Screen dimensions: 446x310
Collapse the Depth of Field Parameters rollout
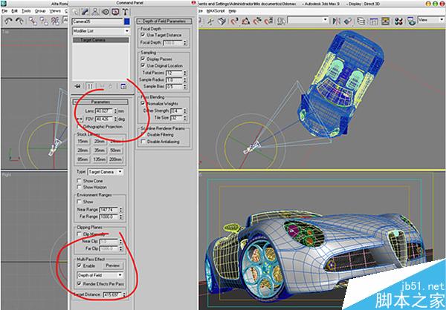pos(164,21)
